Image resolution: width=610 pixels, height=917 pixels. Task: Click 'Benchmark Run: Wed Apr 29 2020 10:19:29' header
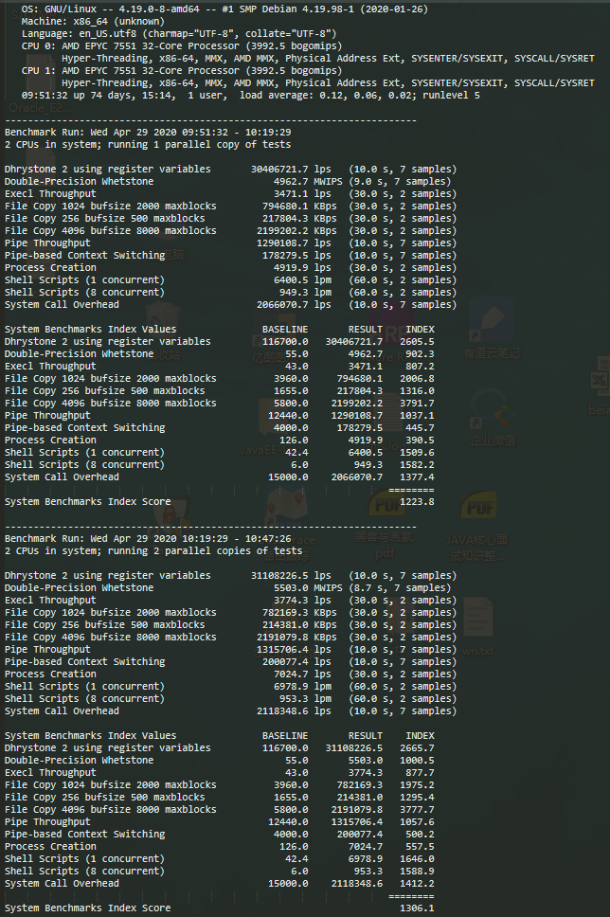coord(148,539)
